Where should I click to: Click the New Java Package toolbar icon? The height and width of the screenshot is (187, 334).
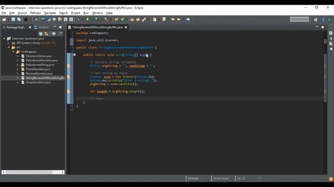point(116,19)
